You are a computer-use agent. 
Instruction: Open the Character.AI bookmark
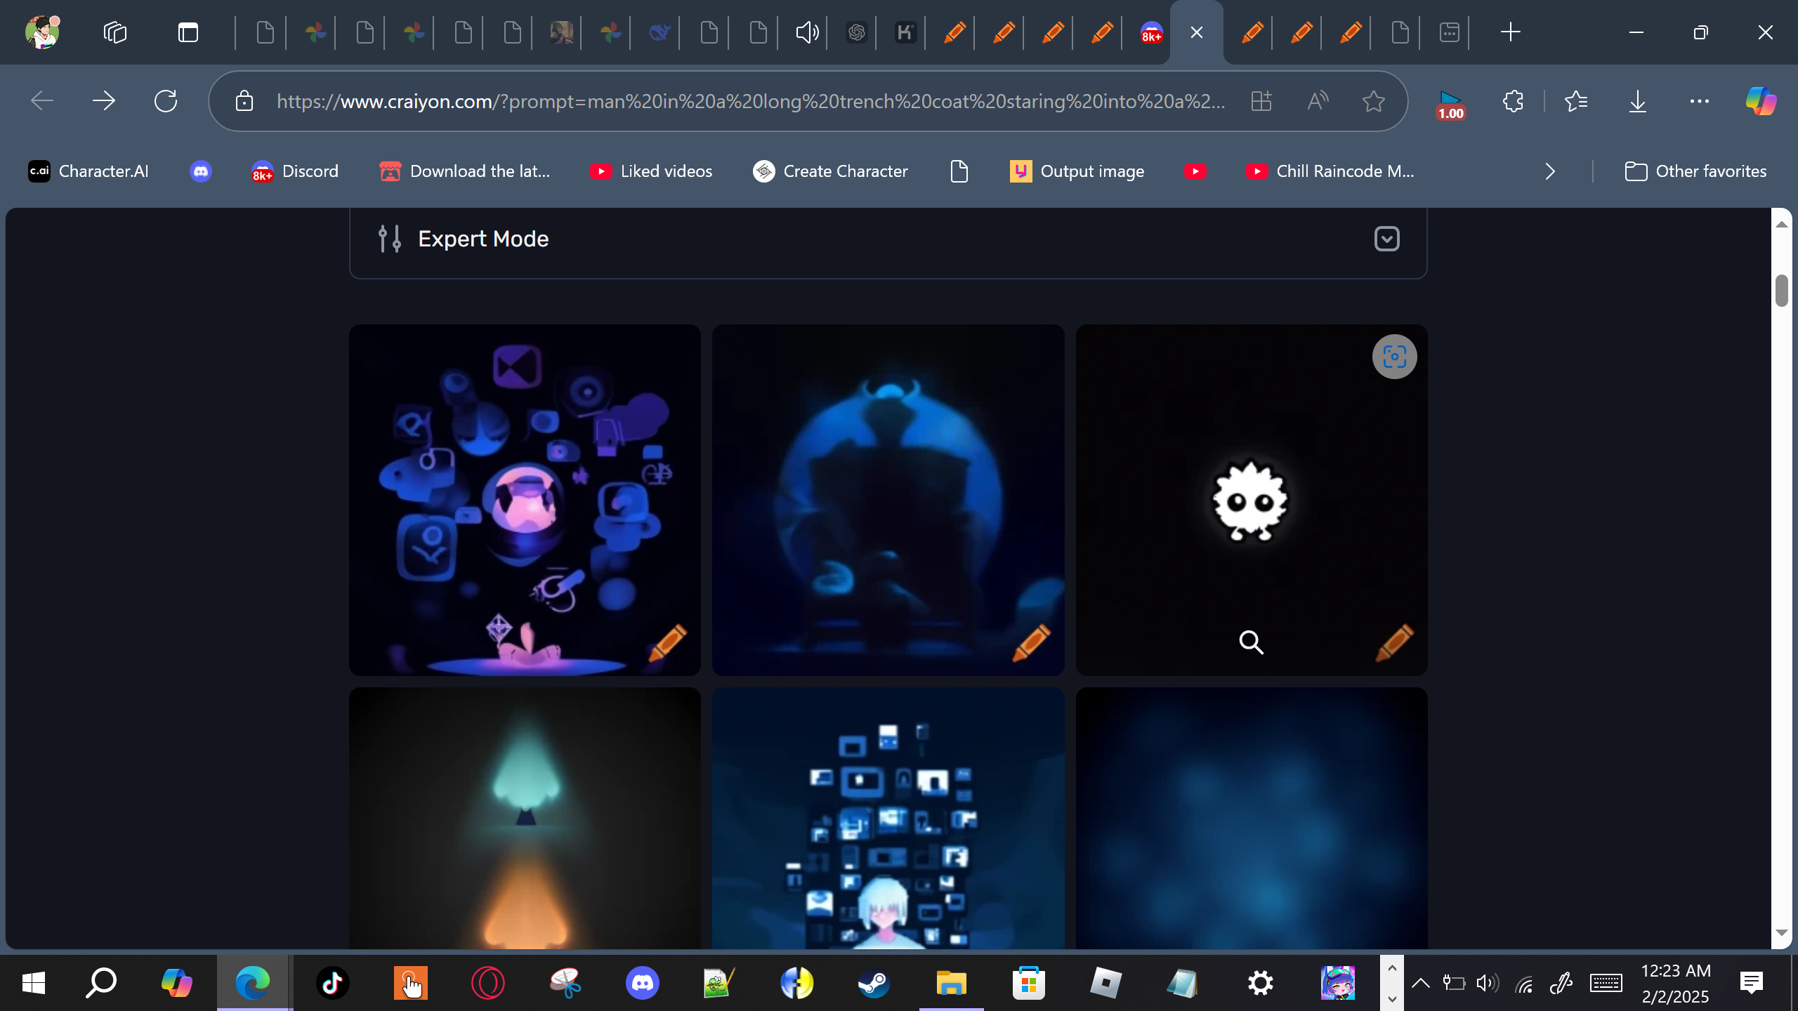[88, 171]
